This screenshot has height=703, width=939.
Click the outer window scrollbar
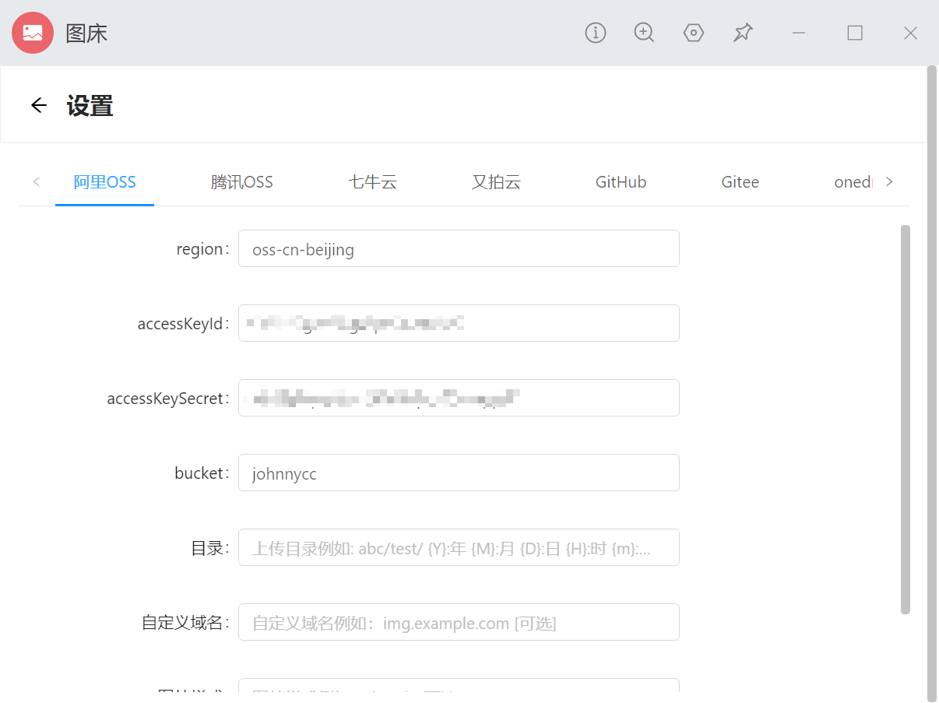pyautogui.click(x=932, y=384)
